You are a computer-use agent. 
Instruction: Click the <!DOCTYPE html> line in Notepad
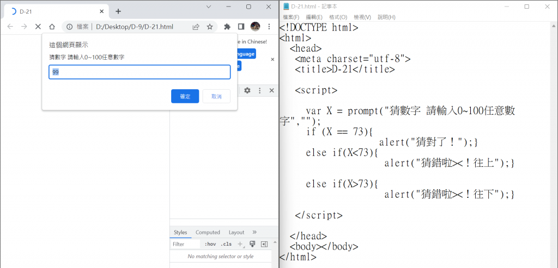(x=319, y=27)
